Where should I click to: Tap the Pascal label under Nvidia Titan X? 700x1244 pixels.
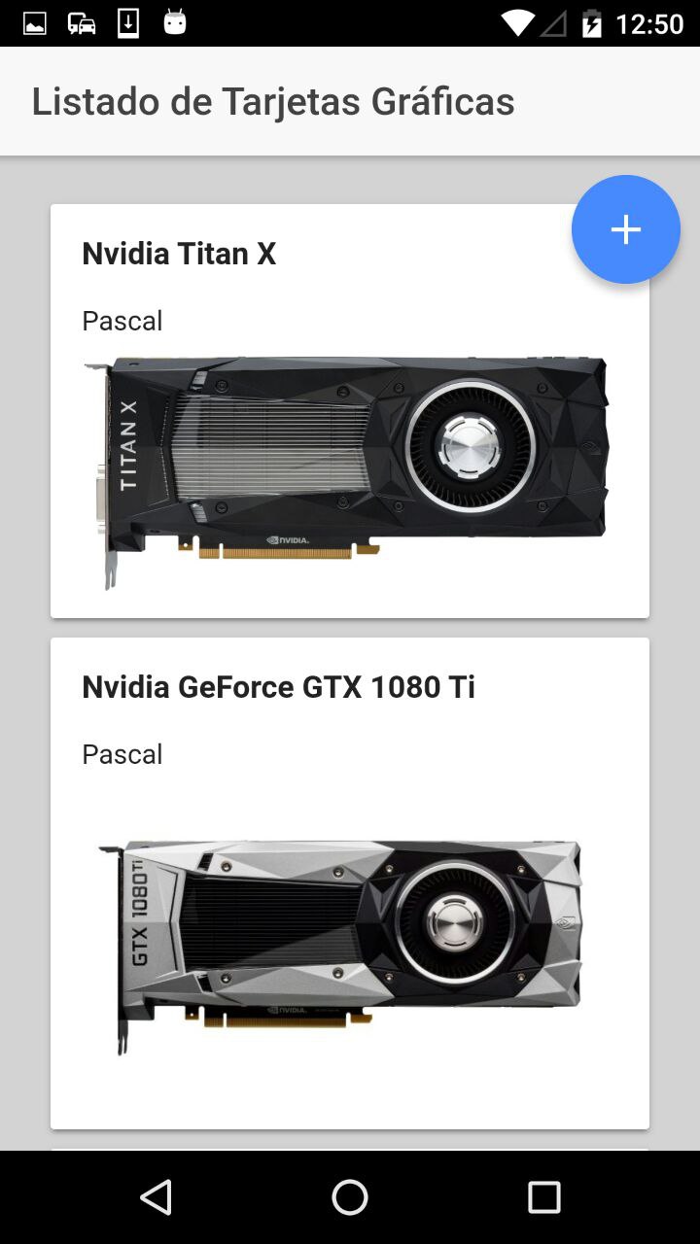pyautogui.click(x=122, y=321)
